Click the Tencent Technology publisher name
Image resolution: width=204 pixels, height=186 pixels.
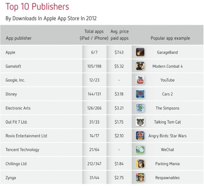pyautogui.click(x=22, y=150)
